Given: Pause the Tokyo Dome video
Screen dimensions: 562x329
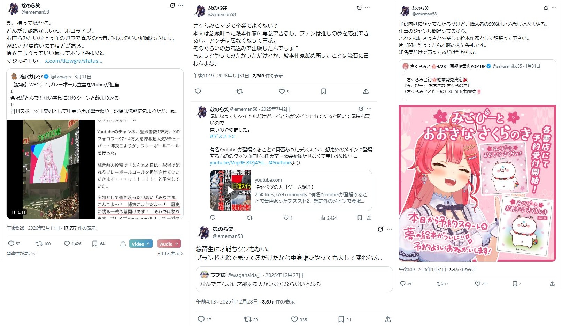Looking at the screenshot, I should [x=14, y=212].
